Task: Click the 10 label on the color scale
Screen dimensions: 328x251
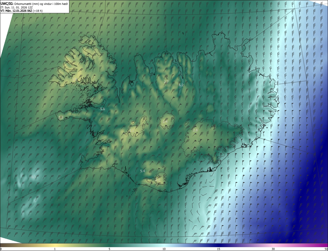Action: (x=164, y=249)
